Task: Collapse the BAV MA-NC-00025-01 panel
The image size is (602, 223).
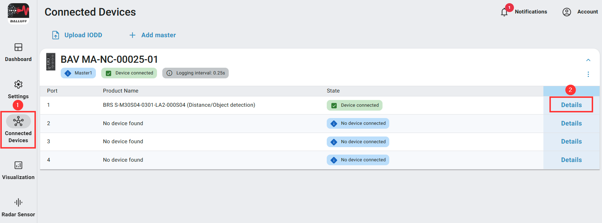Action: [x=588, y=60]
